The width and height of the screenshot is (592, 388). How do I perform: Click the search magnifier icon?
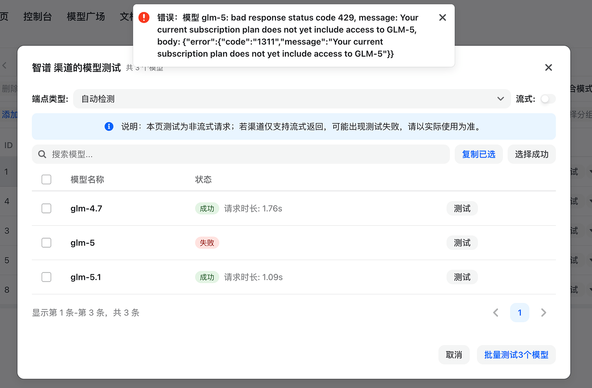click(42, 154)
